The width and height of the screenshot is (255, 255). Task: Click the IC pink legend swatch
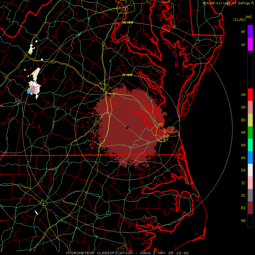click(x=250, y=183)
